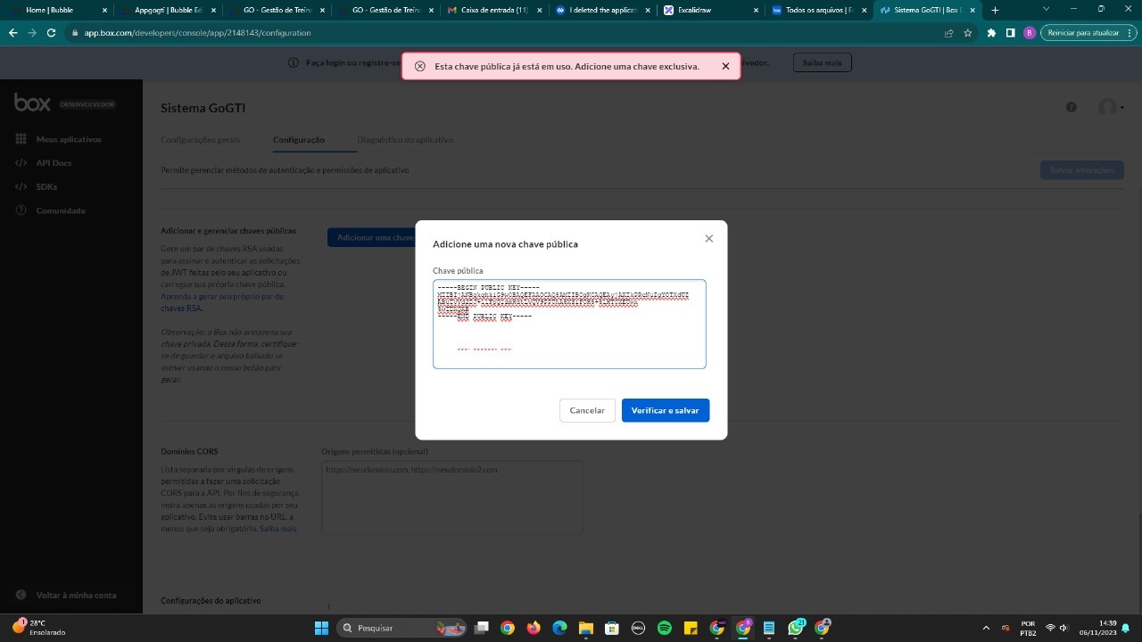Open a new browser tab
The height and width of the screenshot is (642, 1142).
[996, 10]
